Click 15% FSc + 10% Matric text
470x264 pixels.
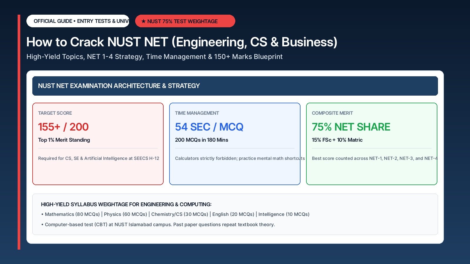pos(337,140)
